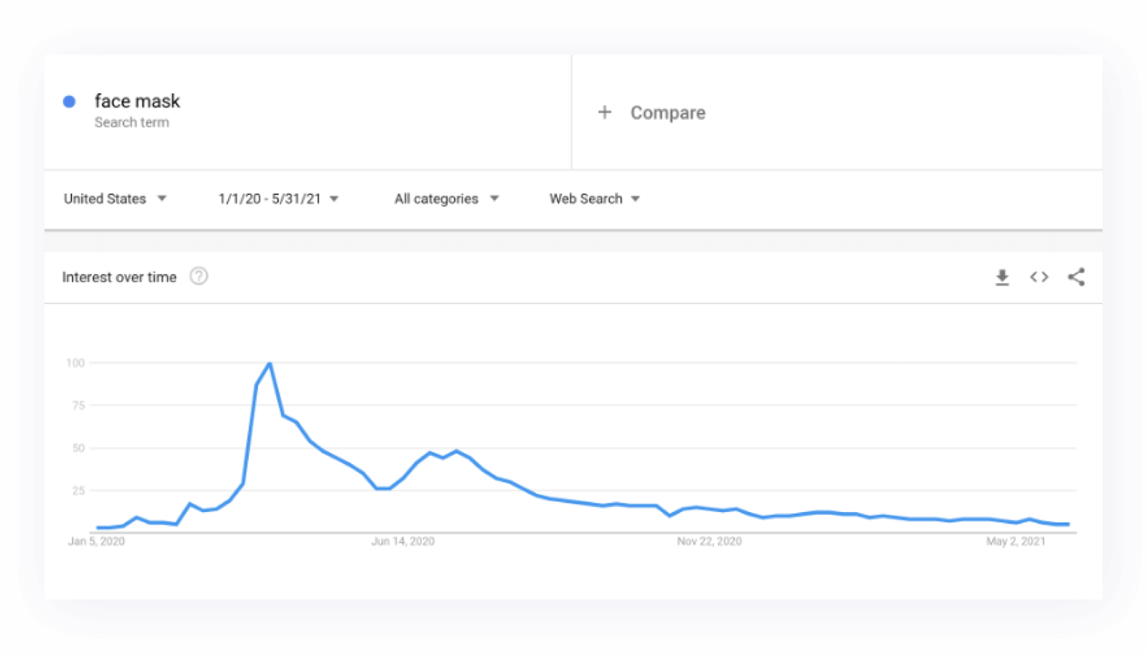1147x654 pixels.
Task: Click the Interest over time heading
Action: pos(119,278)
